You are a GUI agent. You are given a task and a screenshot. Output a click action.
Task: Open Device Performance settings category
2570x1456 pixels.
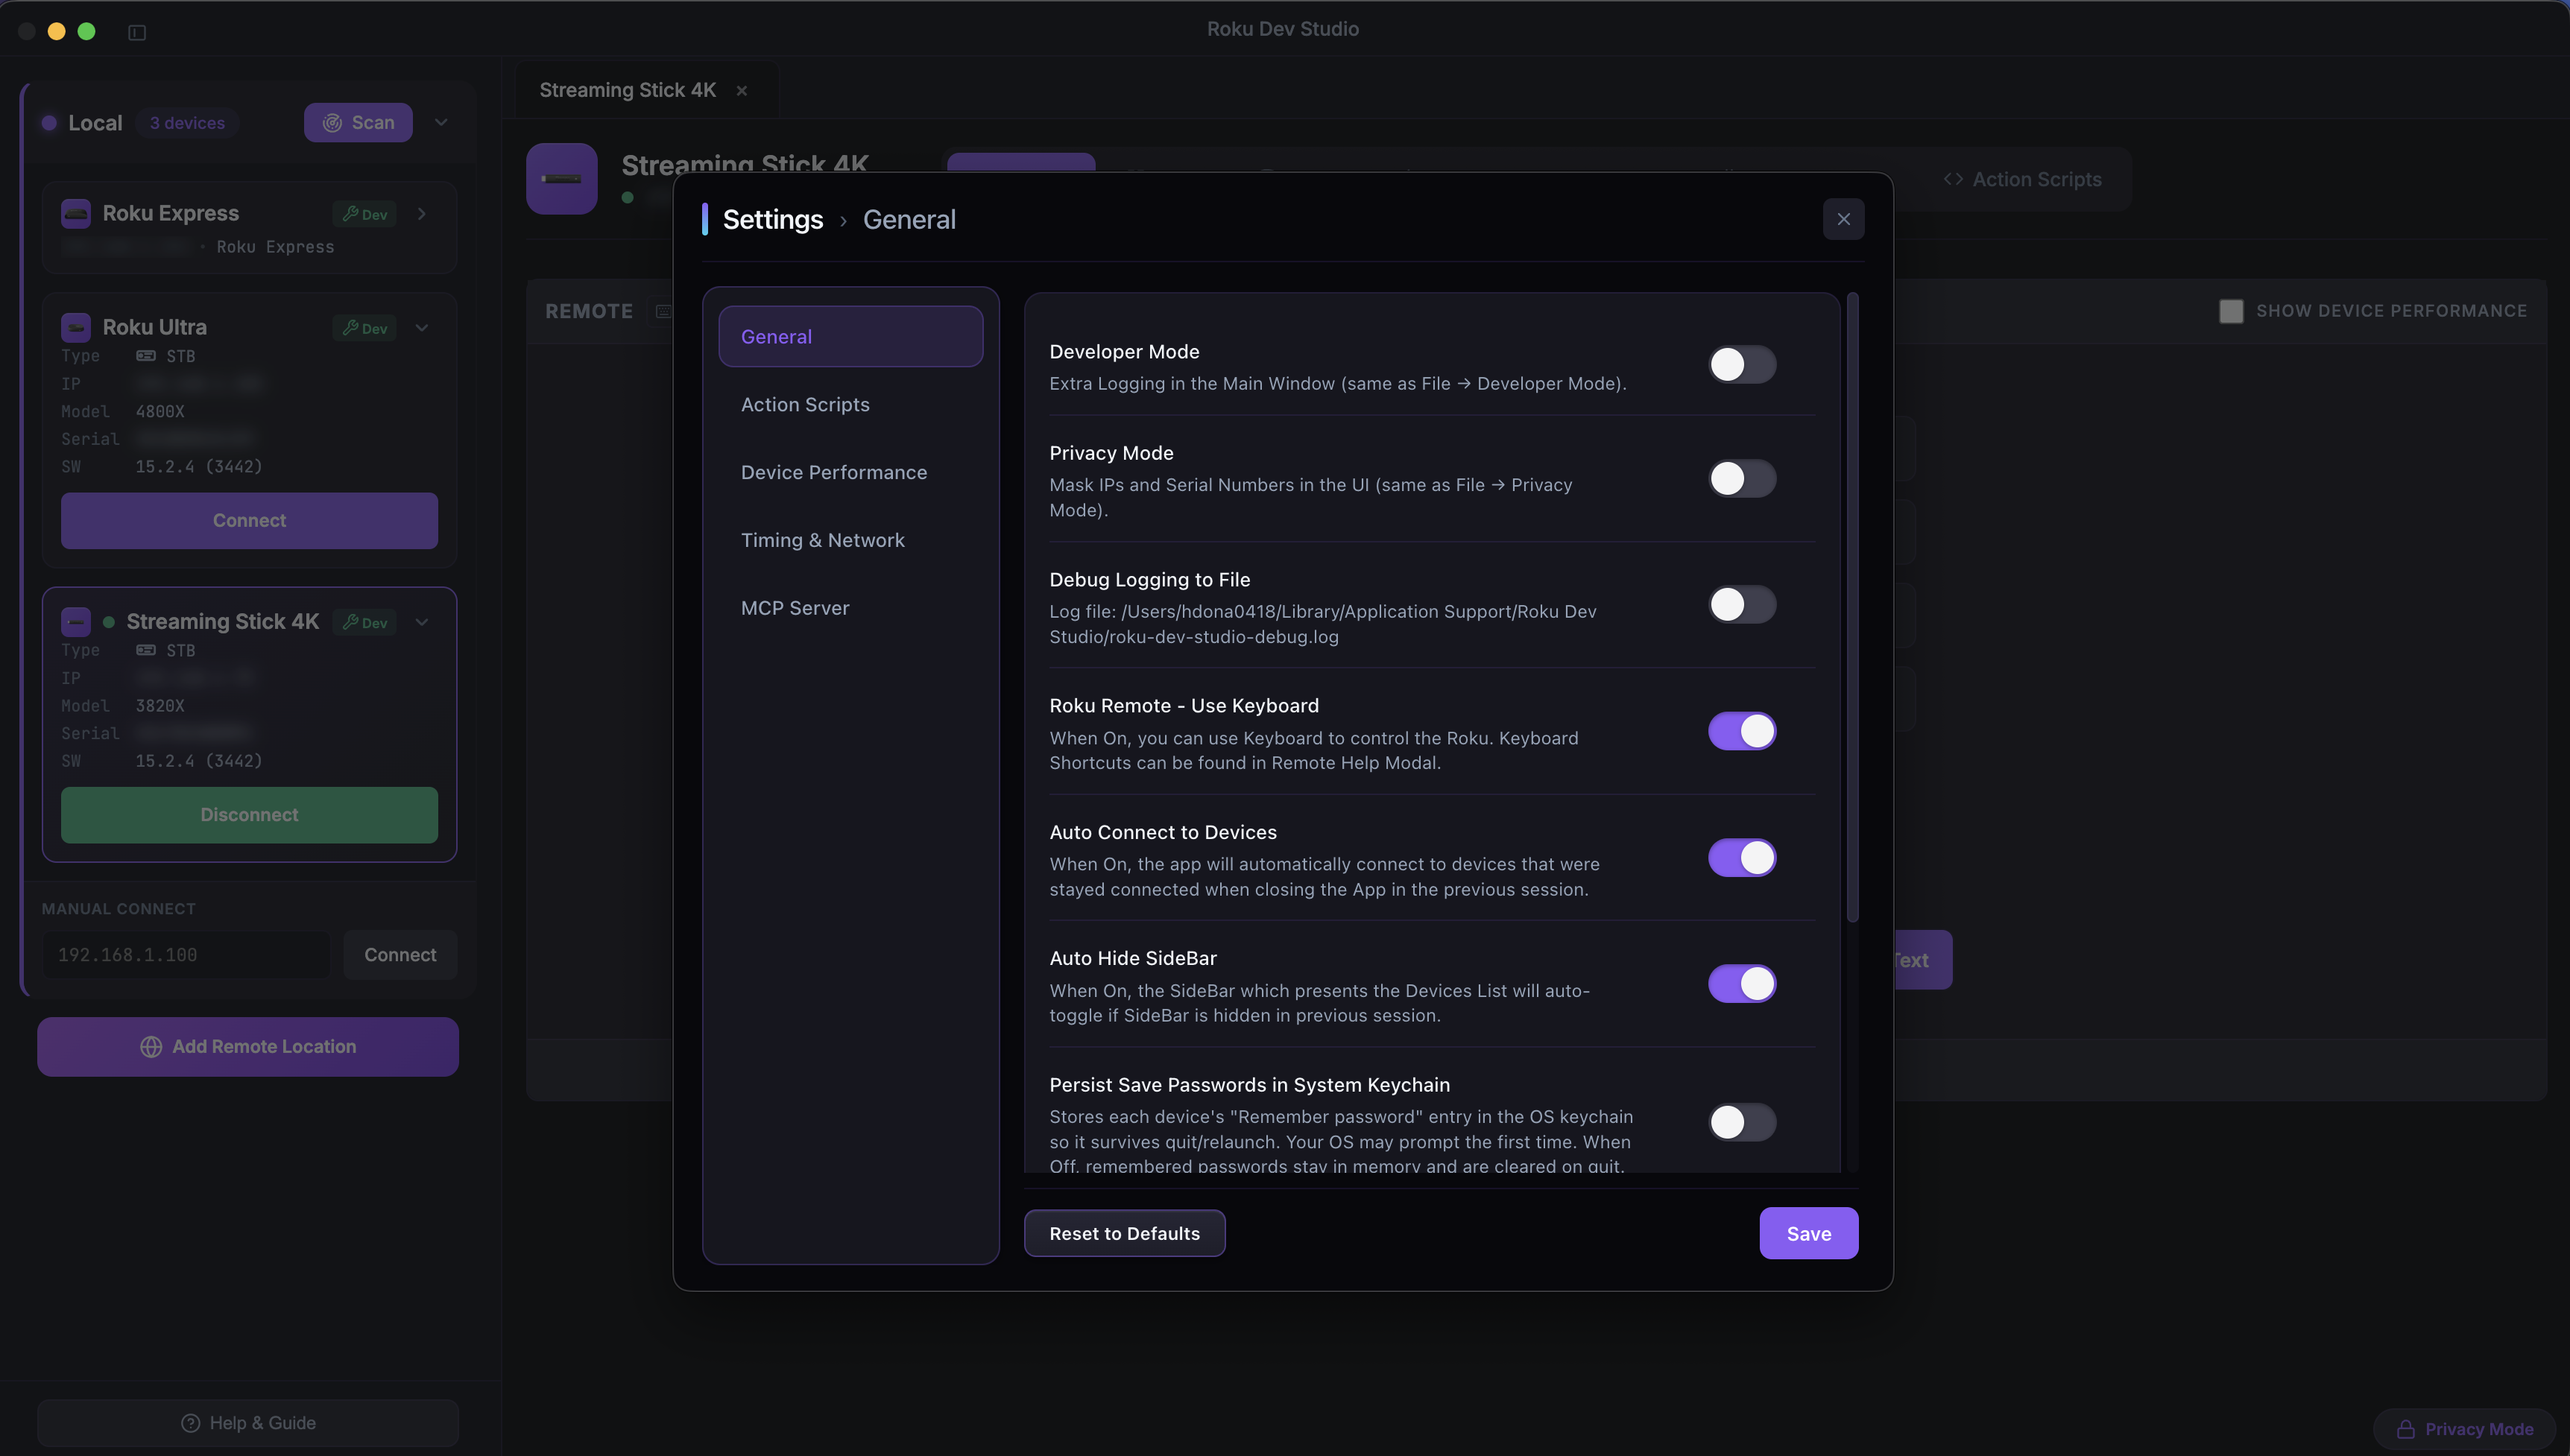click(x=851, y=472)
